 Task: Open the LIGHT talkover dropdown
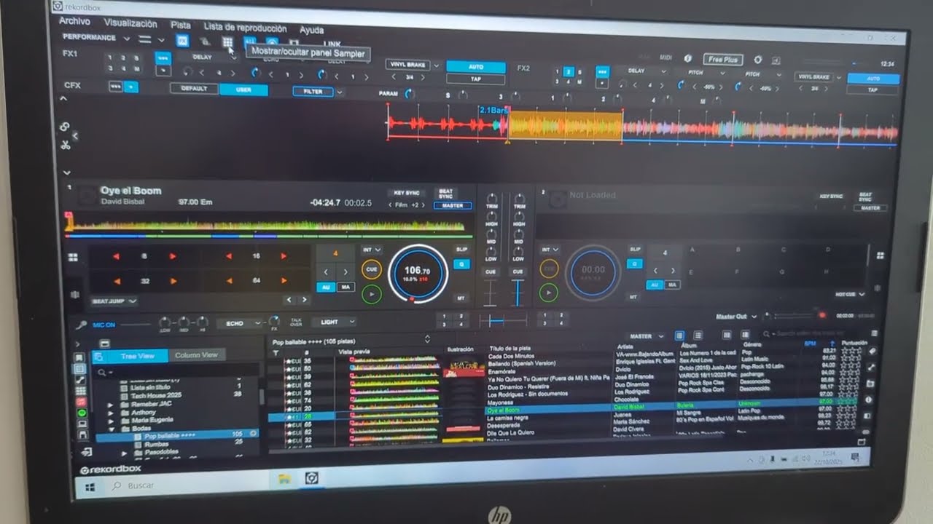[x=334, y=322]
